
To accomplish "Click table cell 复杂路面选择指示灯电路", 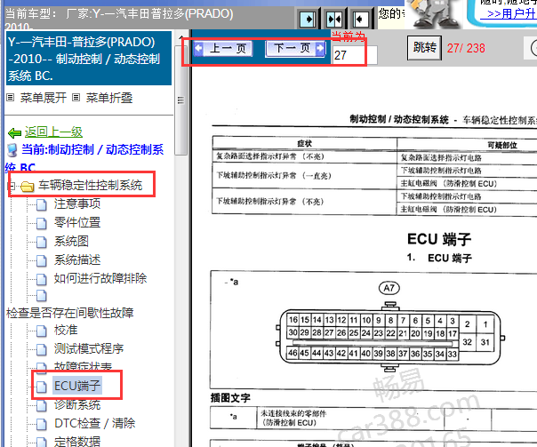I will (441, 158).
